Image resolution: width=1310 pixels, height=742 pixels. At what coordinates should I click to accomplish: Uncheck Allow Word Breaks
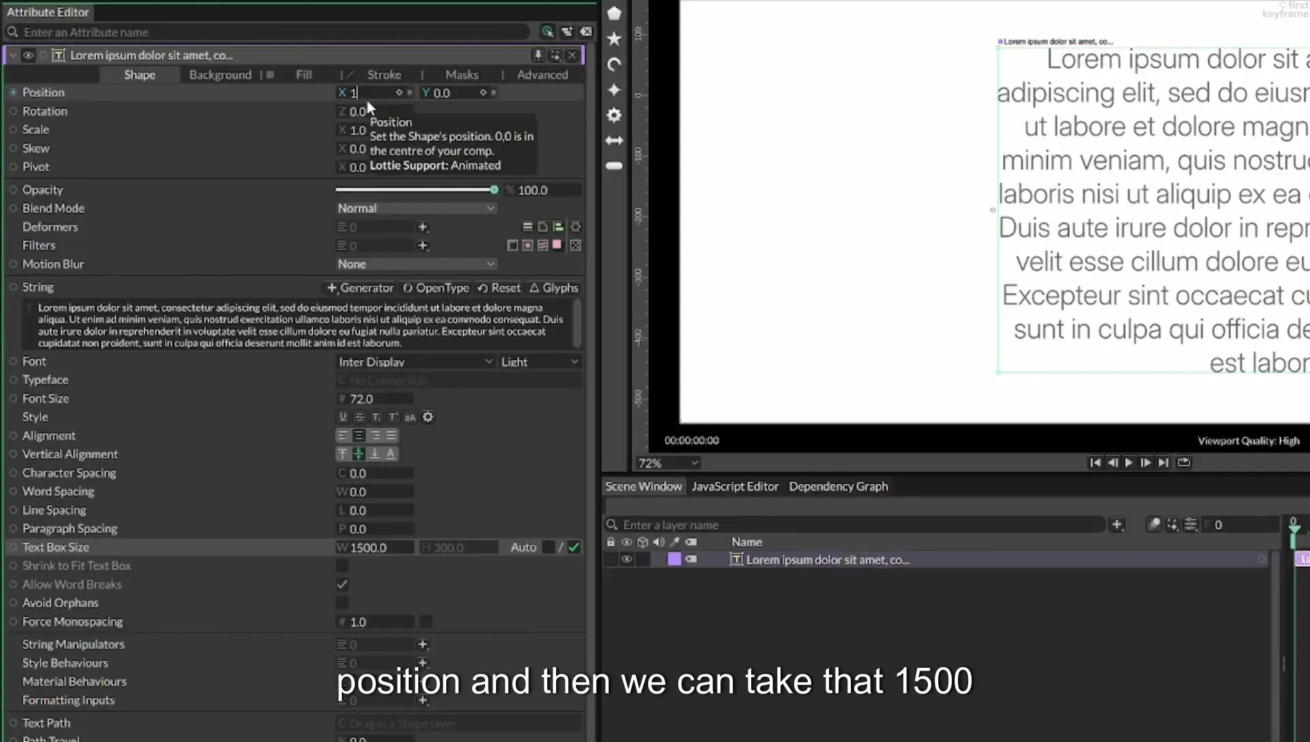point(343,584)
